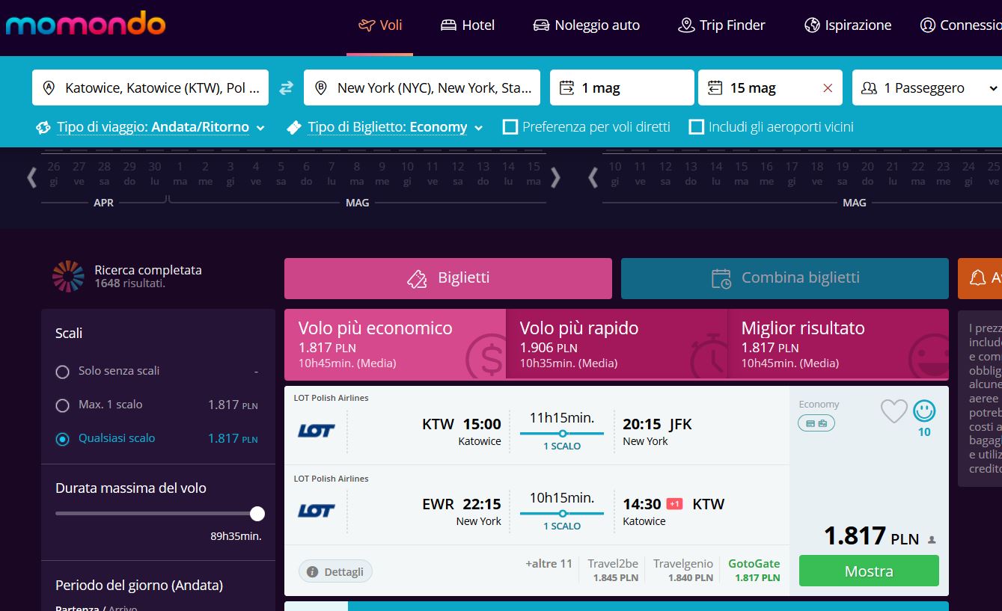Open the Hotel tab
Screen dimensions: 1002x611
(468, 25)
